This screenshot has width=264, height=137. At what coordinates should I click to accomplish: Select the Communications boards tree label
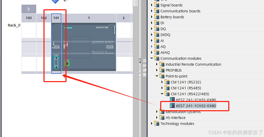[180, 11]
